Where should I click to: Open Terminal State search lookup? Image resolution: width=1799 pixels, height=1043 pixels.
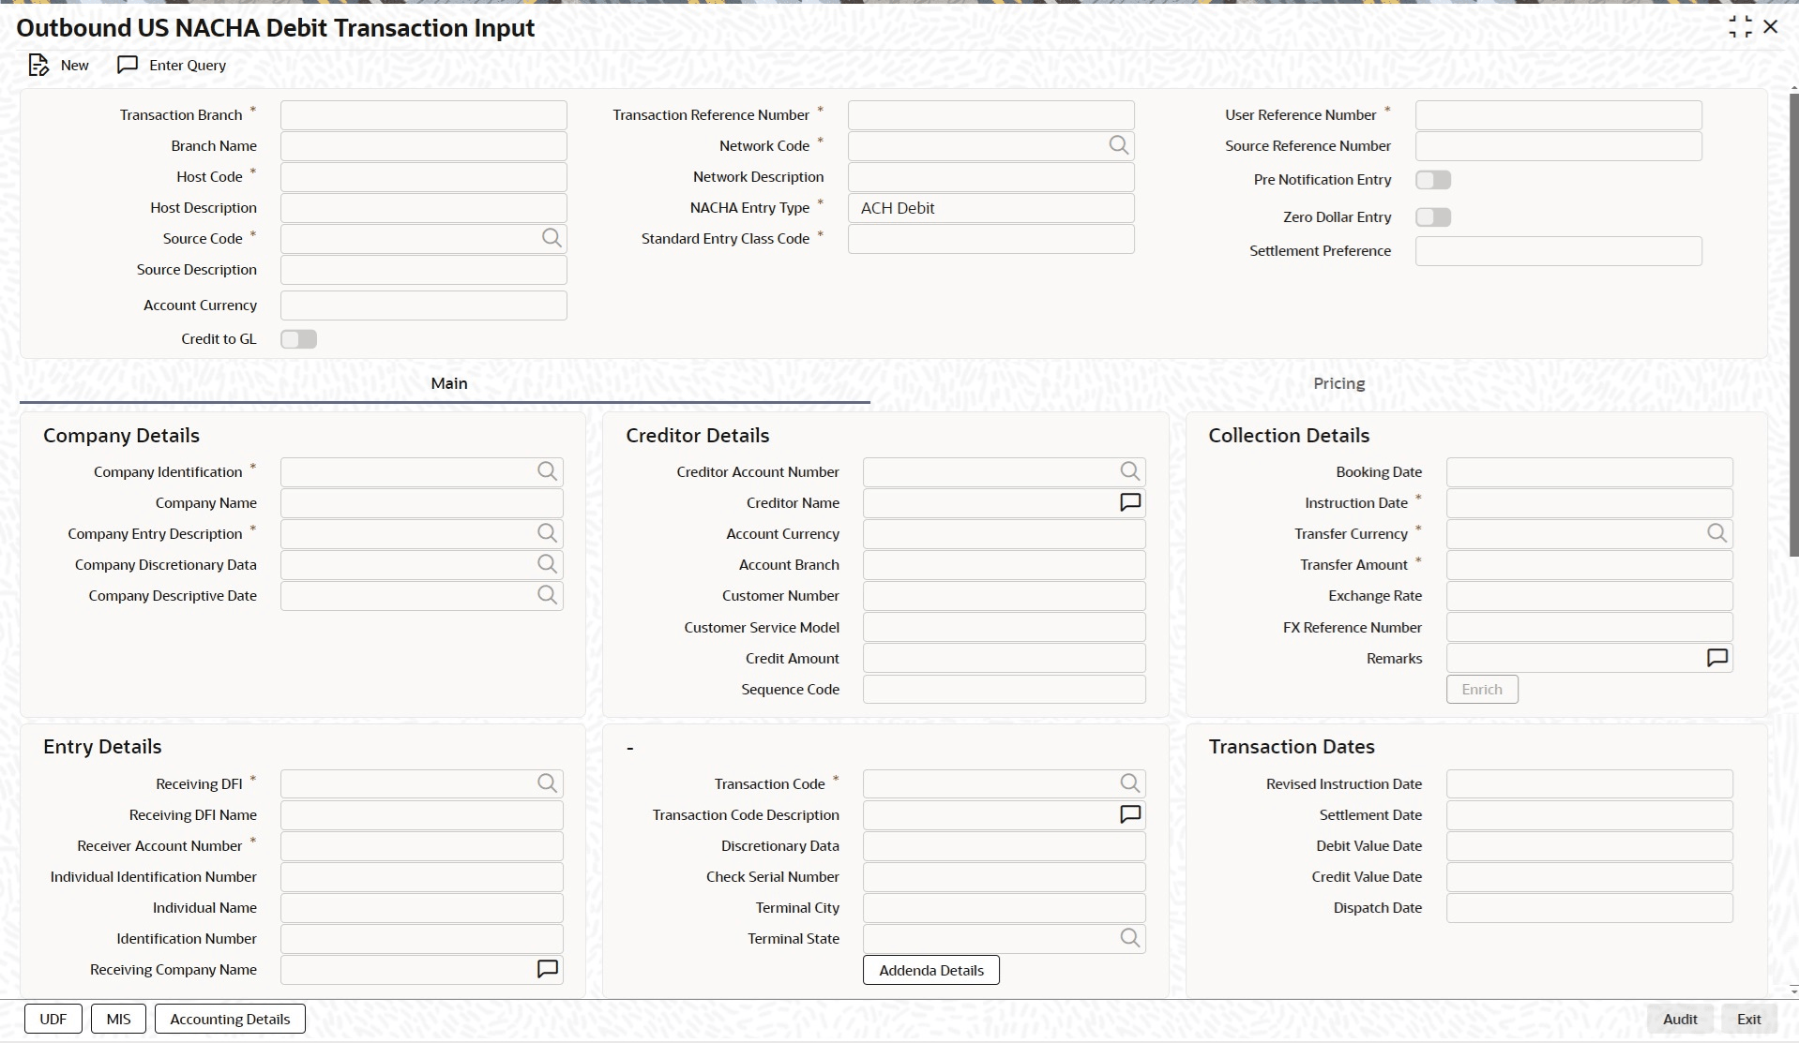[1130, 938]
